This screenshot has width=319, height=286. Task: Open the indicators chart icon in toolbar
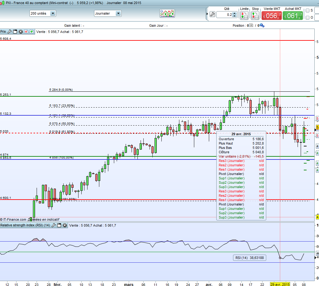[167, 13]
